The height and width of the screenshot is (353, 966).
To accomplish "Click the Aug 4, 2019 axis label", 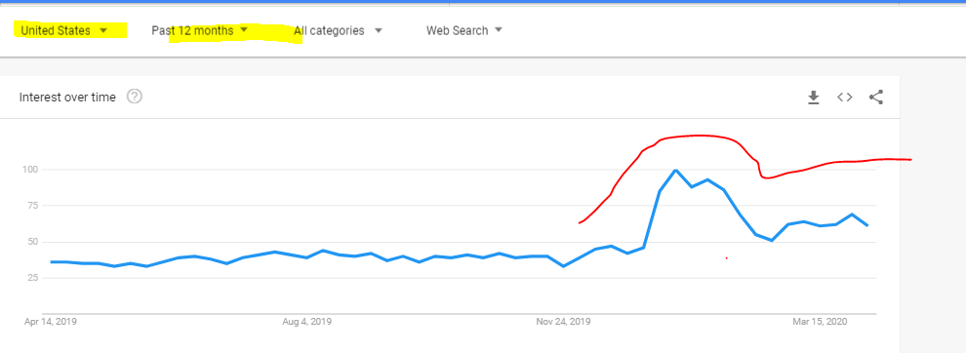I will (x=306, y=322).
